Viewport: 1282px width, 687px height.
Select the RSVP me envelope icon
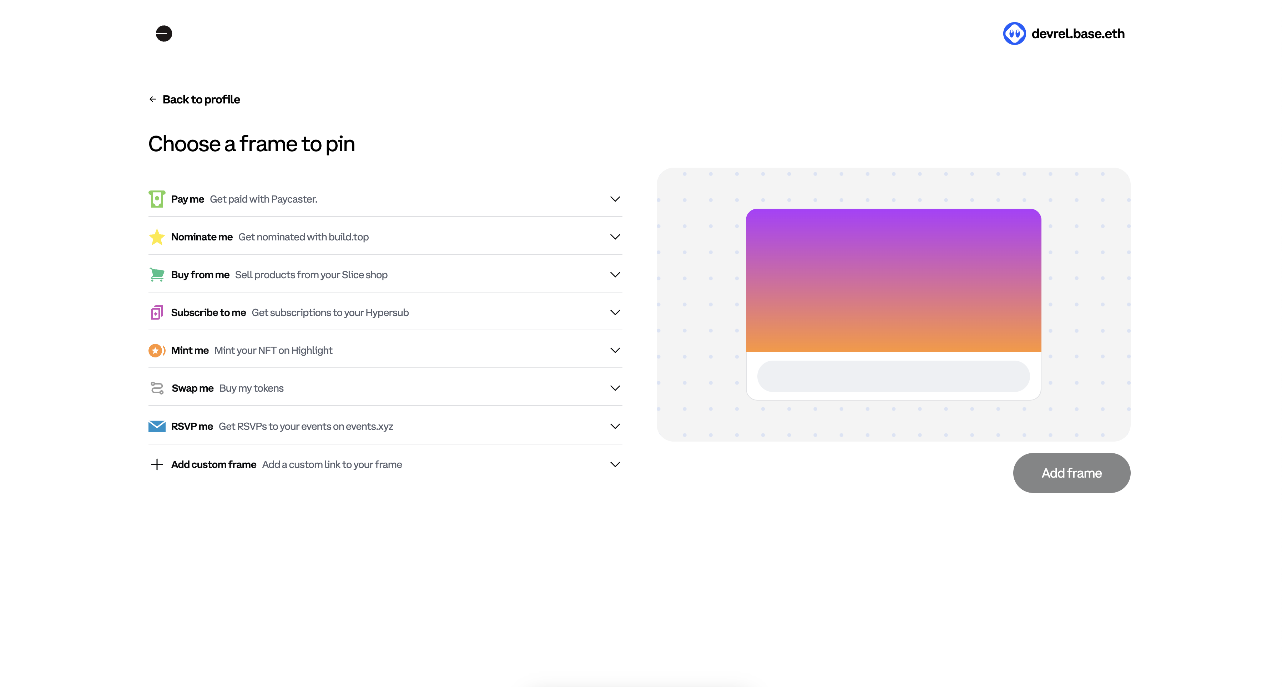(x=157, y=426)
